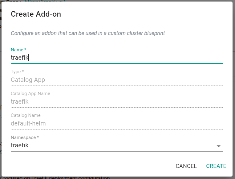
Task: Click the Catalog App Name label
Action: (30, 93)
